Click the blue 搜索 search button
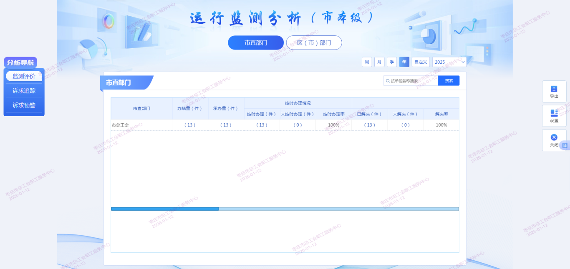The image size is (570, 269). click(x=449, y=81)
